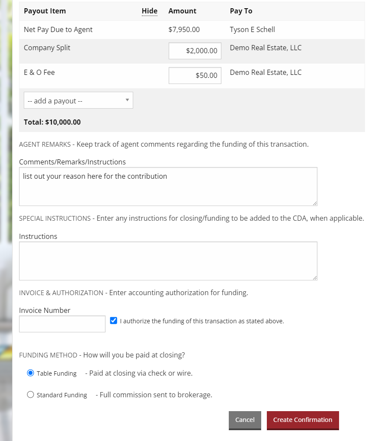Click the E & O Fee amount field

pyautogui.click(x=195, y=75)
